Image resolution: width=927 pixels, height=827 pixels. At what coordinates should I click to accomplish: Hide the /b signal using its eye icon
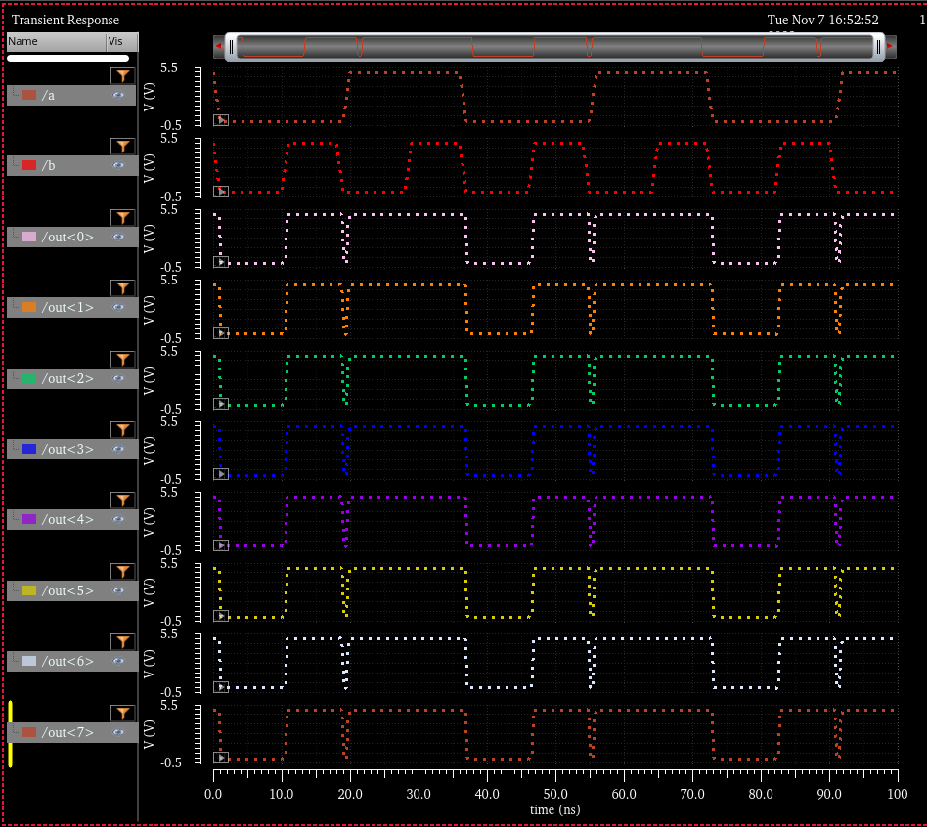118,165
